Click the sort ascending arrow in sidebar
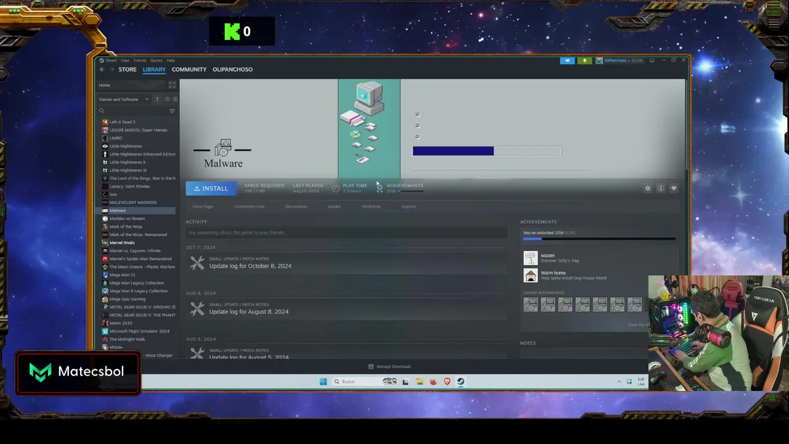Screen dimensions: 789x444 (x=157, y=99)
